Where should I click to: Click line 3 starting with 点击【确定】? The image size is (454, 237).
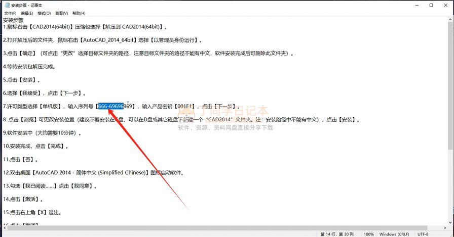[148, 54]
